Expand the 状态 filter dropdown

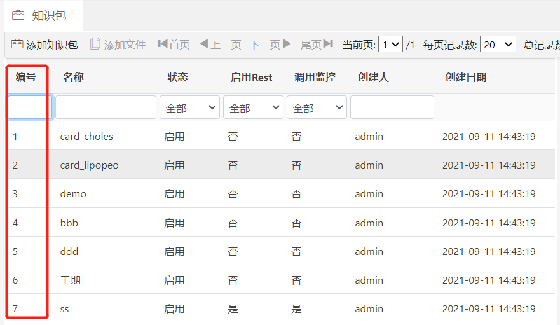pyautogui.click(x=189, y=108)
